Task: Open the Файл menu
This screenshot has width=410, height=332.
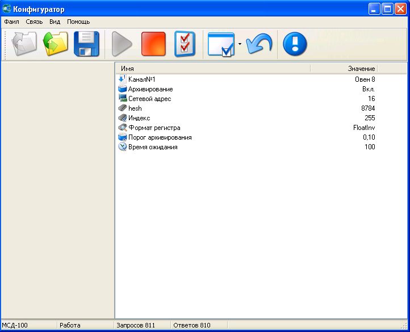Action: tap(11, 22)
